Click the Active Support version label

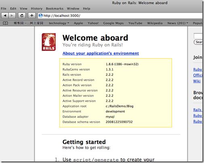pos(79,101)
